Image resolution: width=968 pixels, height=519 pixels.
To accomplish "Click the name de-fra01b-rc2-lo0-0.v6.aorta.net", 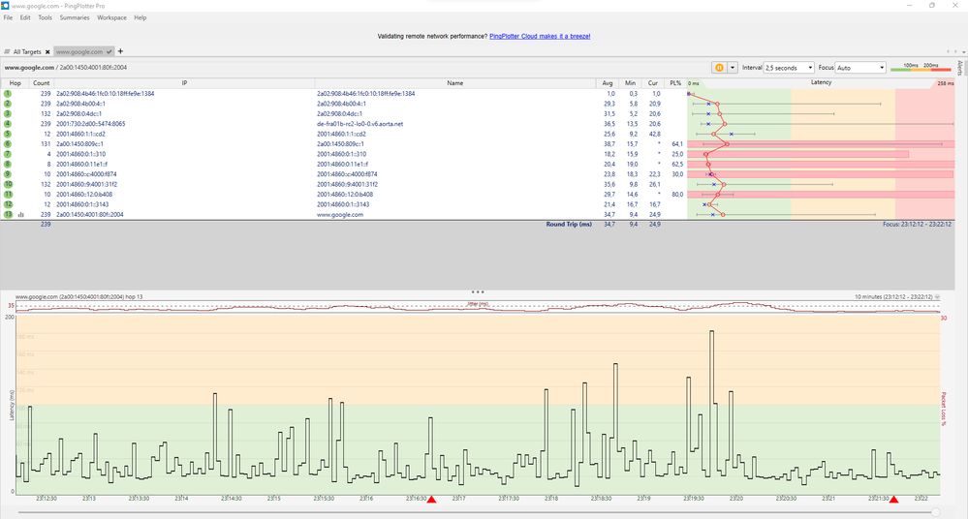I will 359,124.
